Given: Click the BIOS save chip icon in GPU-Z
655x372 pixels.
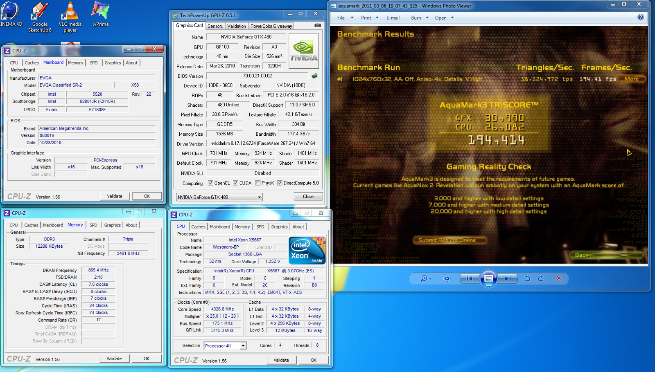Looking at the screenshot, I should 314,76.
